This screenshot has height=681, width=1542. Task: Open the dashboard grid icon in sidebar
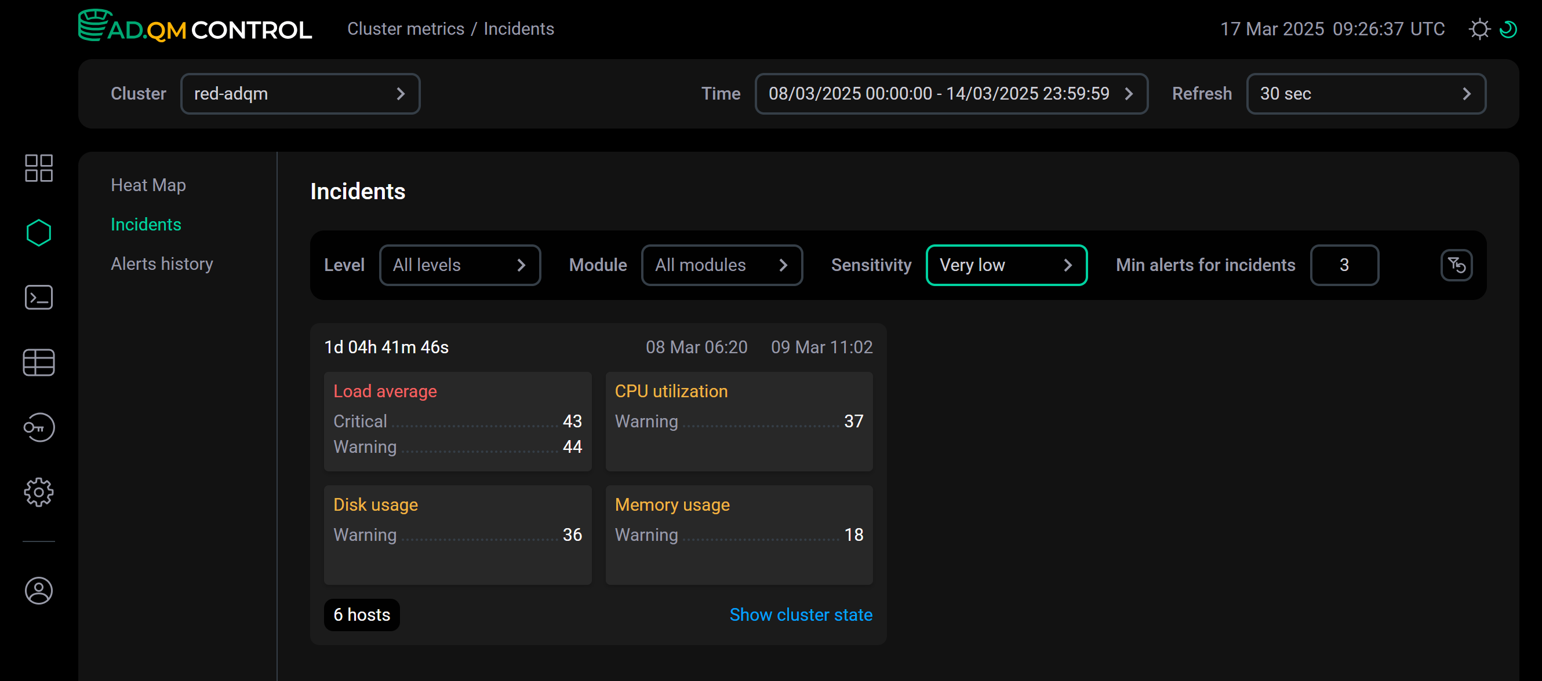click(x=38, y=168)
